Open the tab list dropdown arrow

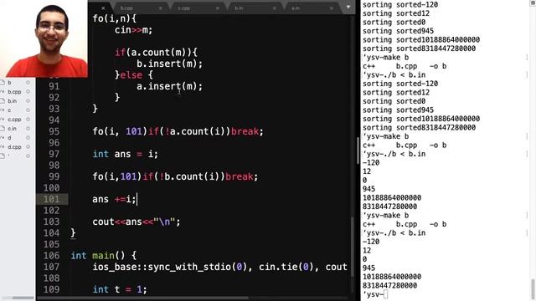click(348, 8)
